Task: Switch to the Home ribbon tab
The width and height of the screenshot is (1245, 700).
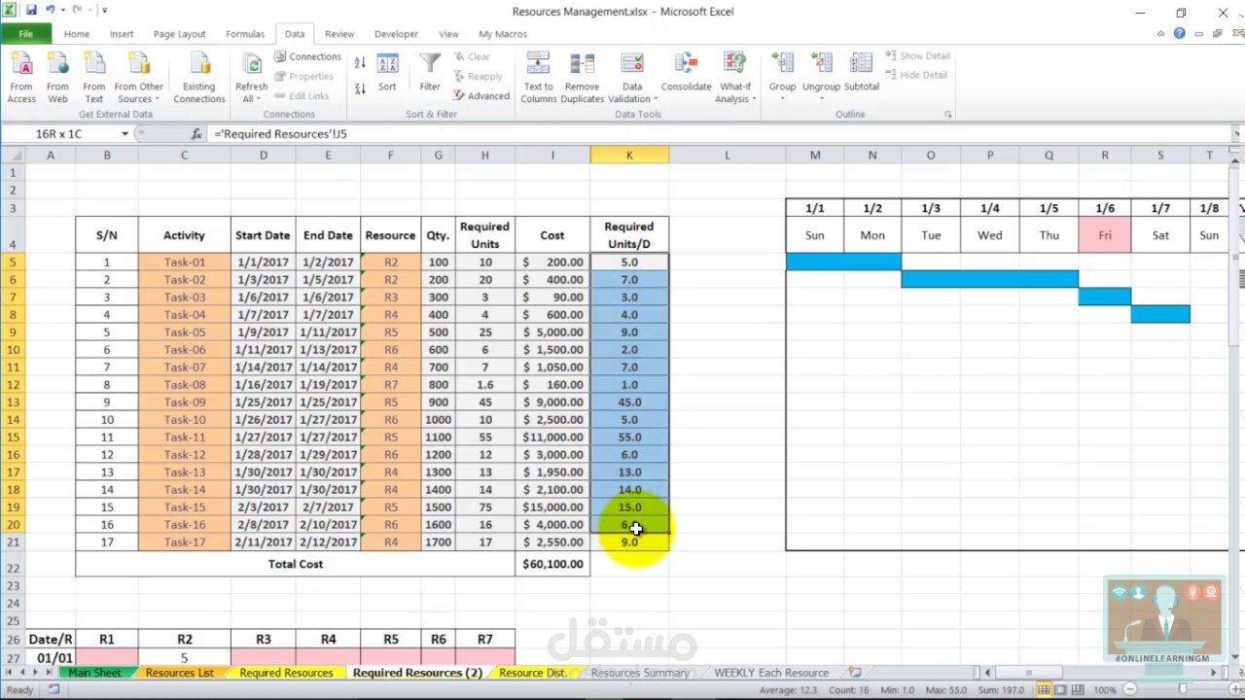Action: point(77,34)
